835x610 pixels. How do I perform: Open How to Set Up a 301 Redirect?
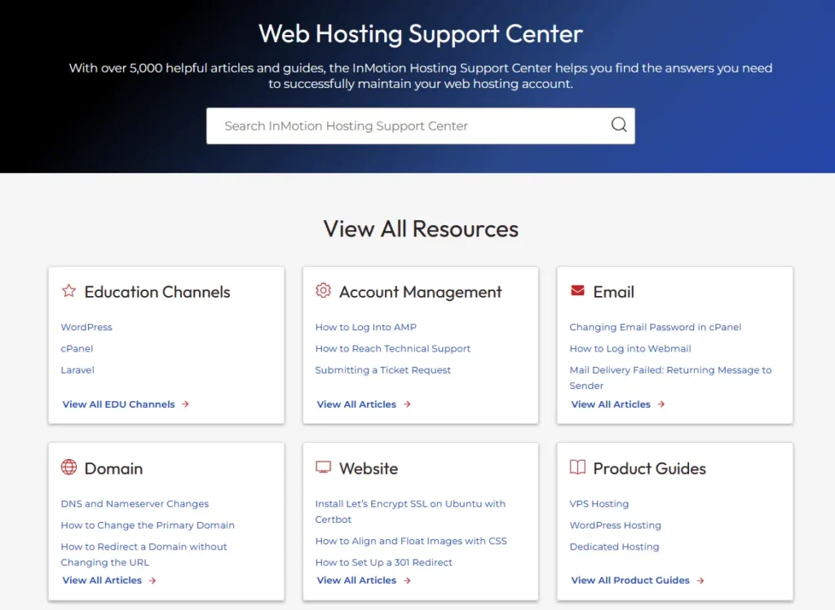[383, 562]
